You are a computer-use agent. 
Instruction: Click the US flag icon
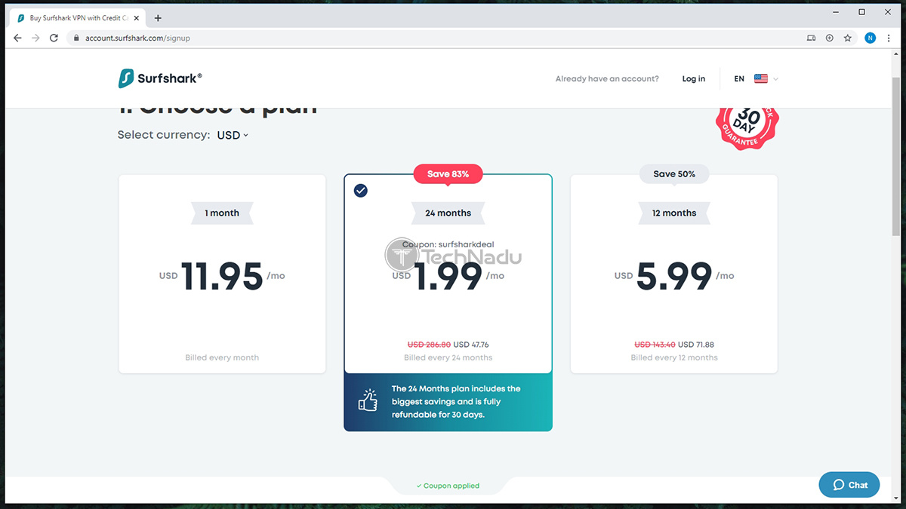click(x=761, y=78)
